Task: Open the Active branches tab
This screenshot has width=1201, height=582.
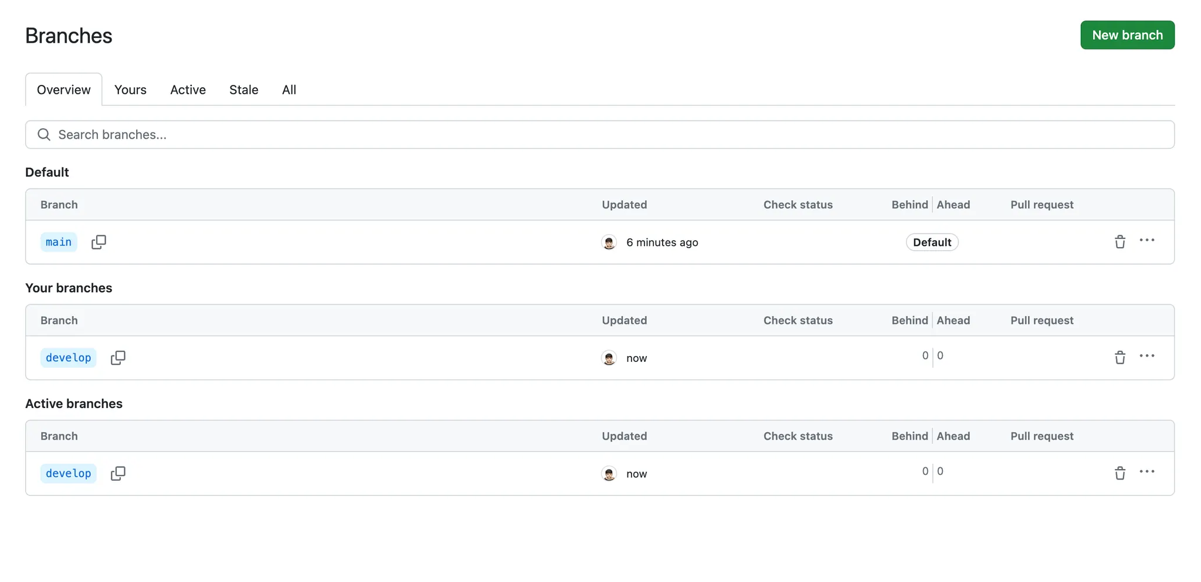Action: click(188, 90)
